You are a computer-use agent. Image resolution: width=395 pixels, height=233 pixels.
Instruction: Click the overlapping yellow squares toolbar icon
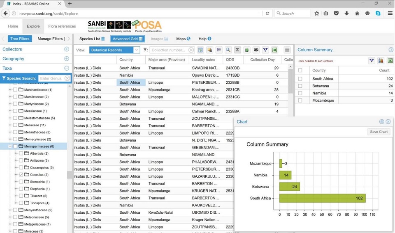[x=209, y=50]
